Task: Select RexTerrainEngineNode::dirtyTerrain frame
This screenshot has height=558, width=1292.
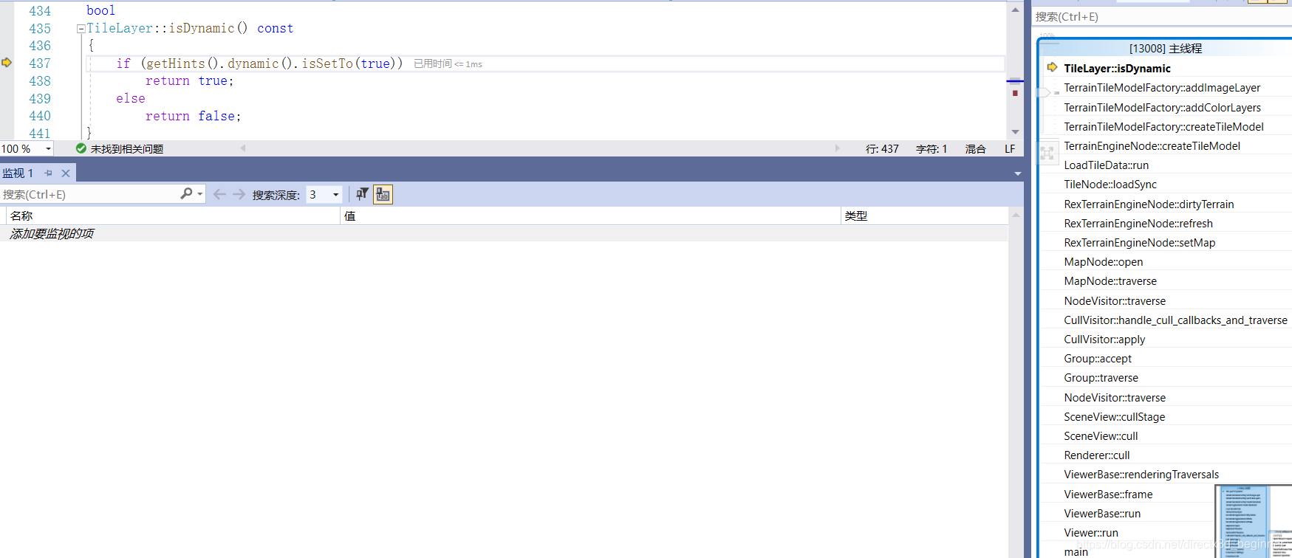Action: [1149, 204]
